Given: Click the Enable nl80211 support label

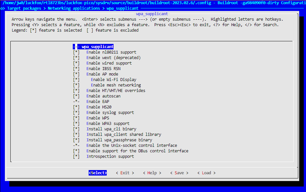Looking at the screenshot, I should [111, 52].
